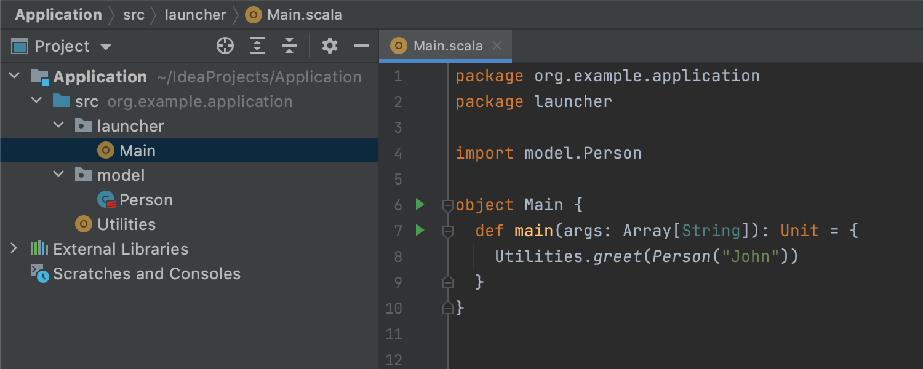This screenshot has height=369, width=923.
Task: Click the Select Opened File crosshair icon
Action: coord(225,46)
